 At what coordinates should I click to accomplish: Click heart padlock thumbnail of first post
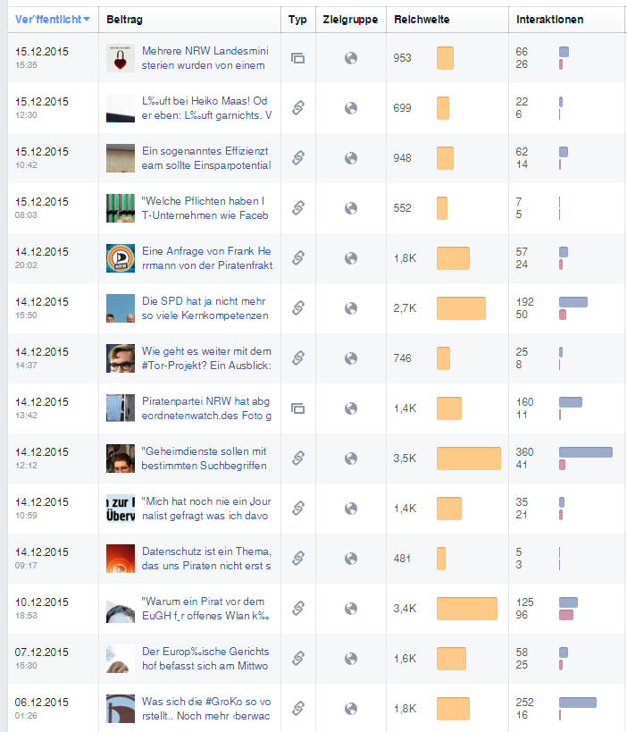pyautogui.click(x=121, y=58)
